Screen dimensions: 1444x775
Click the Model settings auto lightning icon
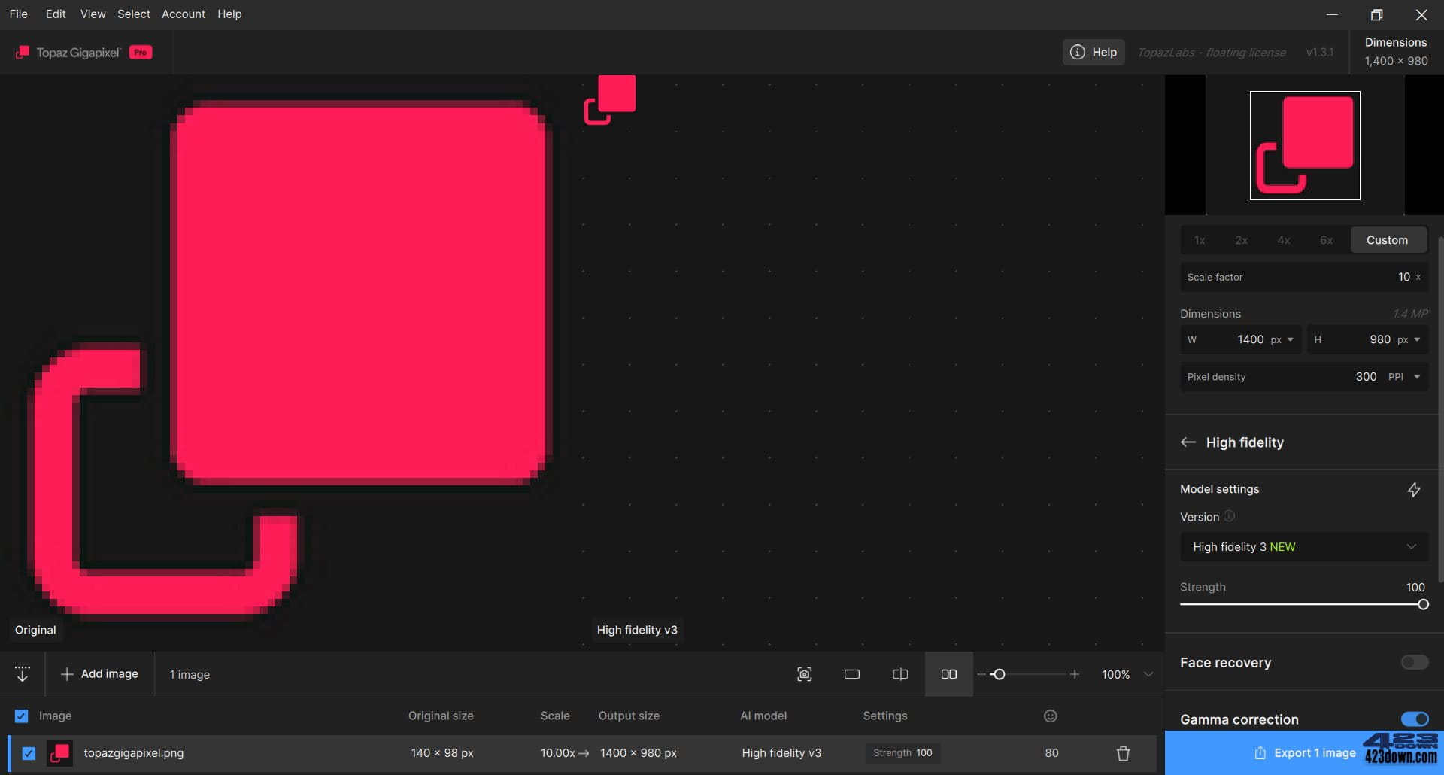point(1414,490)
